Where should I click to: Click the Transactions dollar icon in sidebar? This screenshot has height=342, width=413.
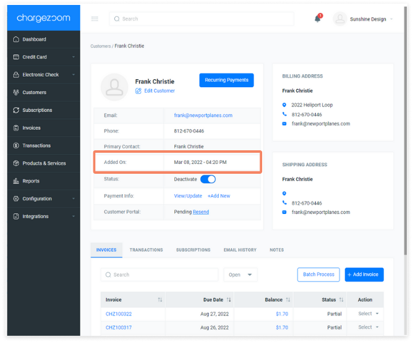(16, 145)
